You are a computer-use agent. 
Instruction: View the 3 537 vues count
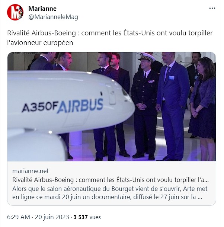87,217
